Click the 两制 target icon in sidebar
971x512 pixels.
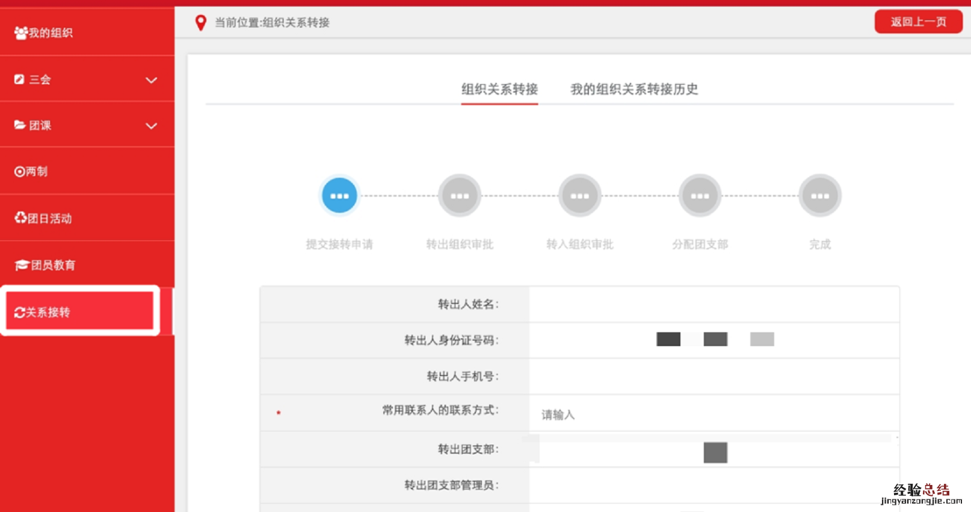pyautogui.click(x=19, y=172)
